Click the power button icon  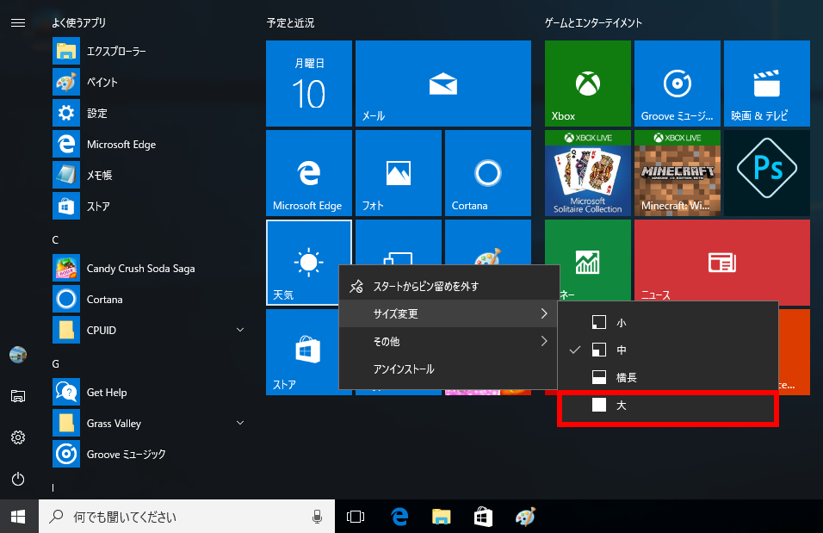pyautogui.click(x=18, y=479)
